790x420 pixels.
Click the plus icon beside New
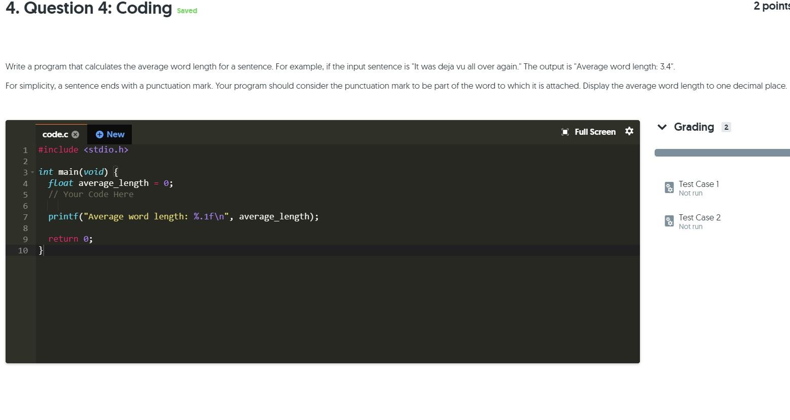99,134
